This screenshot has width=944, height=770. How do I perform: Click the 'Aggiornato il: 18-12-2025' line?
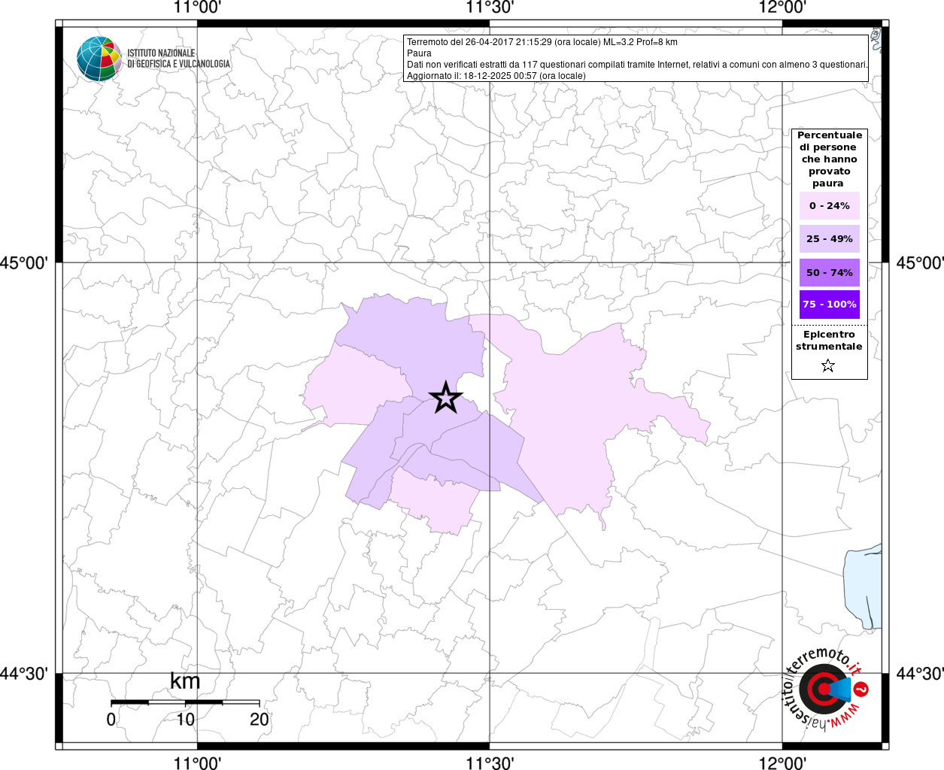click(496, 76)
